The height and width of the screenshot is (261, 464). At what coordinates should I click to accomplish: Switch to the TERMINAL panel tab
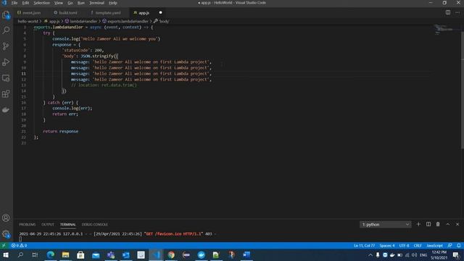coord(67,225)
